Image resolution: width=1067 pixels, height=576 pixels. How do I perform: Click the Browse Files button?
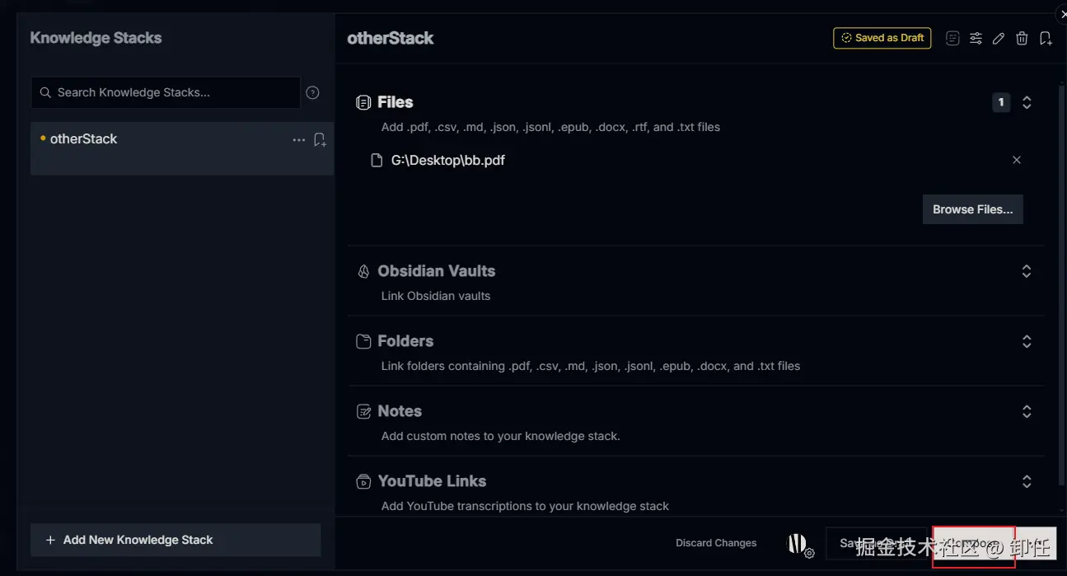pos(972,209)
